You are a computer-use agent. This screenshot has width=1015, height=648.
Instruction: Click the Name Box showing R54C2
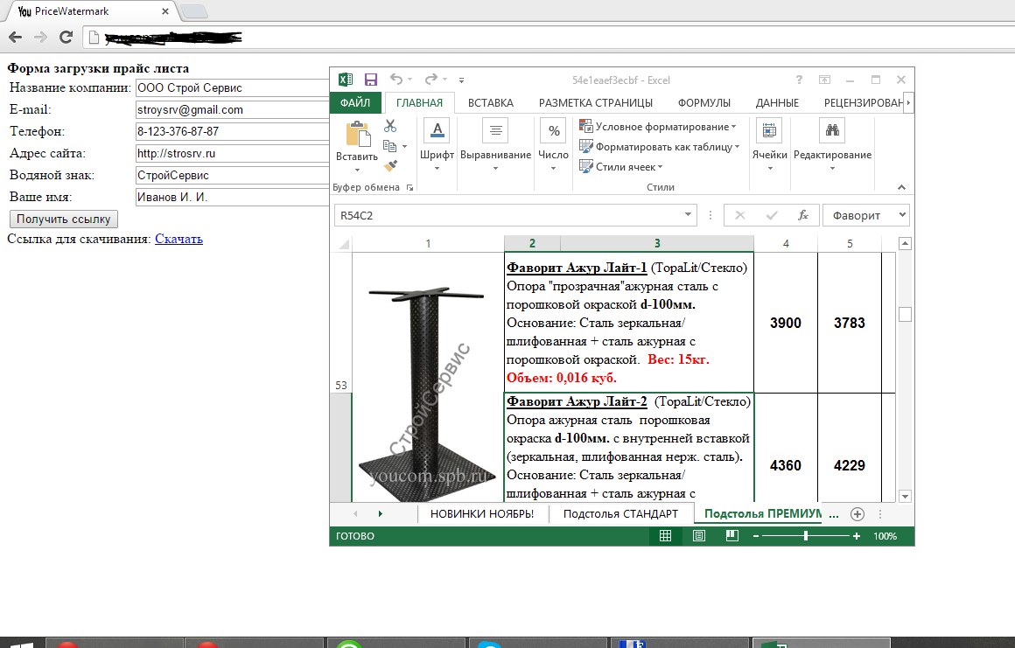507,215
